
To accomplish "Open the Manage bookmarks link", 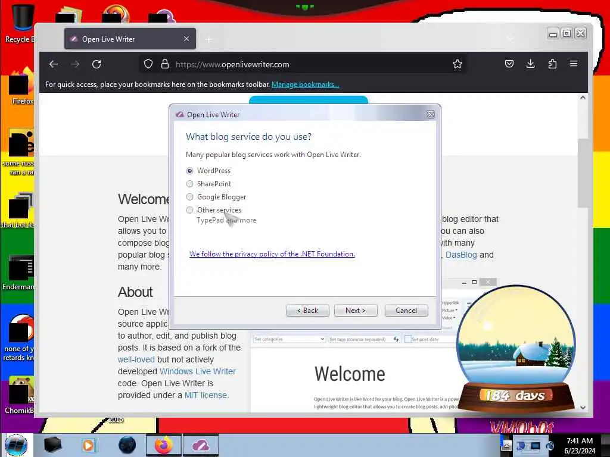I will pyautogui.click(x=306, y=84).
